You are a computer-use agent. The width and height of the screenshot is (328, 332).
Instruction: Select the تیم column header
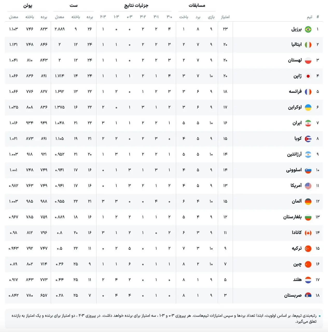(310, 17)
